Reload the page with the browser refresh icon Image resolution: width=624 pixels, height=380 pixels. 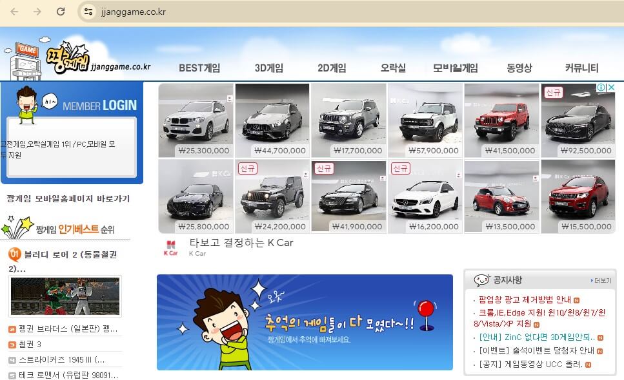[60, 11]
